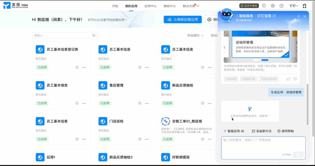Pin the smart assistant panel

pos(298,16)
